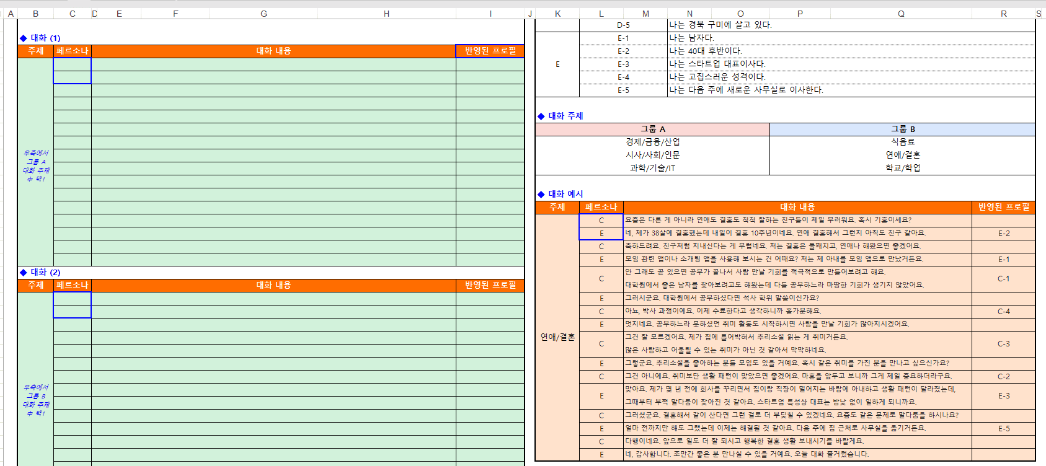Screen dimensions: 1046x466
Task: Click the 'E-5' cell beside '새로운 사무실로 이사한다'
Action: click(623, 90)
